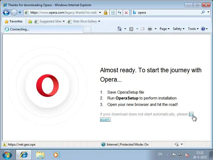Expand the Home button dropdown arrow
The width and height of the screenshot is (213, 160).
[125, 29]
